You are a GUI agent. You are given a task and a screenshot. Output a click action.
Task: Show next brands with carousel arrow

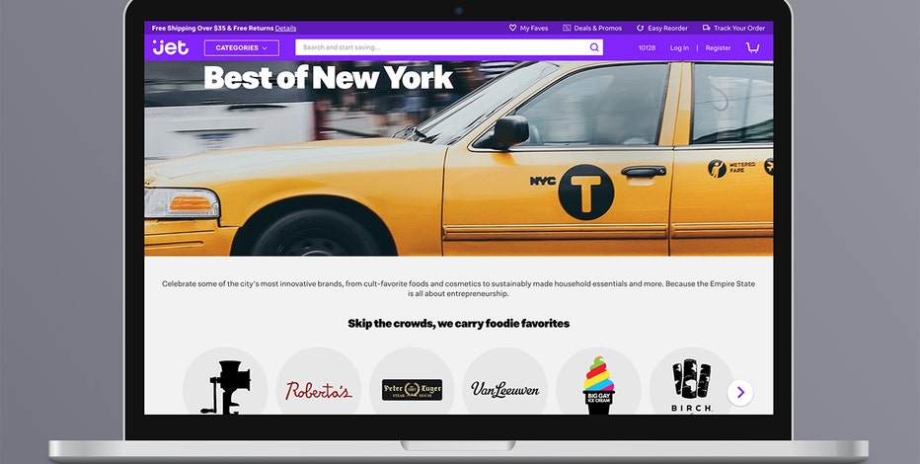click(740, 393)
